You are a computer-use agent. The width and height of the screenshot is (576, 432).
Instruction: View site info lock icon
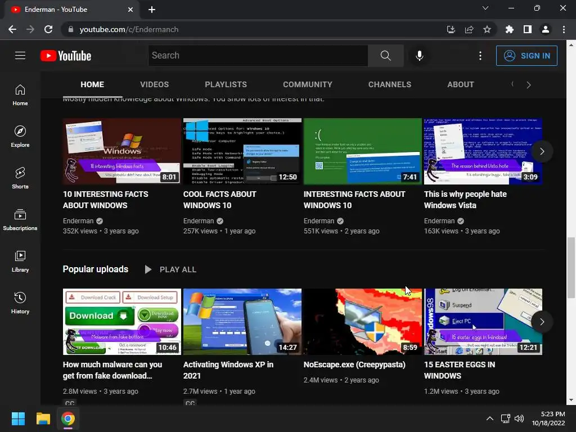[71, 29]
